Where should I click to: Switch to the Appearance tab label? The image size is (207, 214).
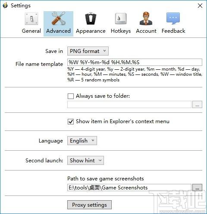(x=91, y=31)
